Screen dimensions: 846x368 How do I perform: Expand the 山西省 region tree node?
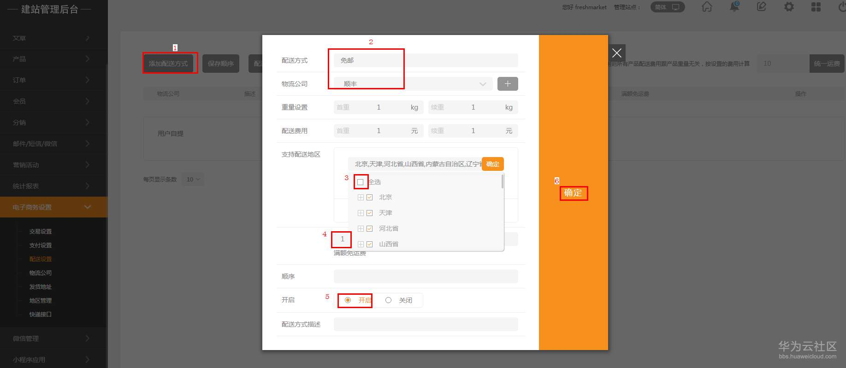coord(361,244)
